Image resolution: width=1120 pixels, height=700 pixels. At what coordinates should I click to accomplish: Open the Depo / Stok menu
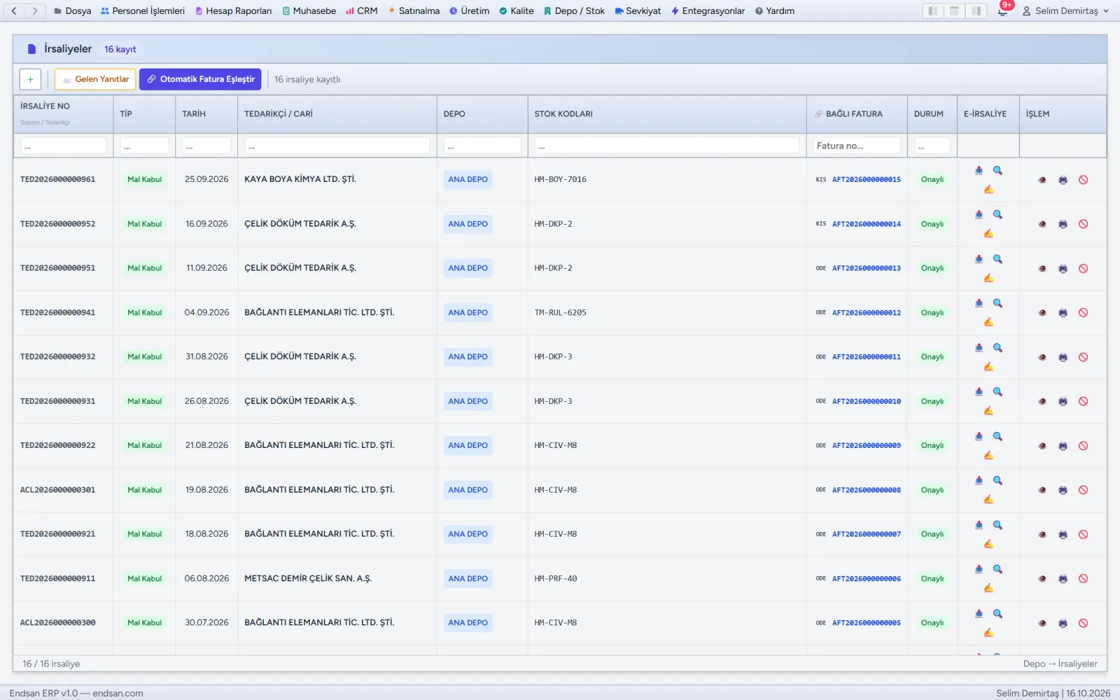(x=574, y=10)
